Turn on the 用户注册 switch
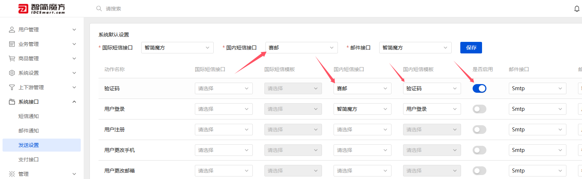The image size is (582, 179). tap(479, 130)
